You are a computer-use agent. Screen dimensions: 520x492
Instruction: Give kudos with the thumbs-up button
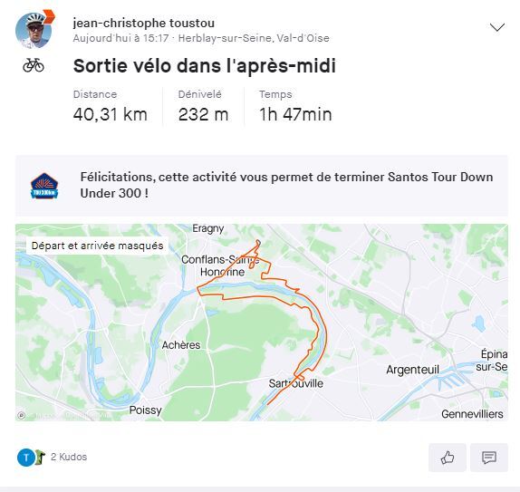[448, 458]
